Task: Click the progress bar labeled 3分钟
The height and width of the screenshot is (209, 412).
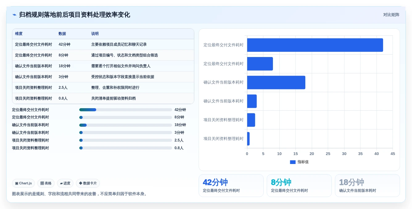Action: [126, 133]
